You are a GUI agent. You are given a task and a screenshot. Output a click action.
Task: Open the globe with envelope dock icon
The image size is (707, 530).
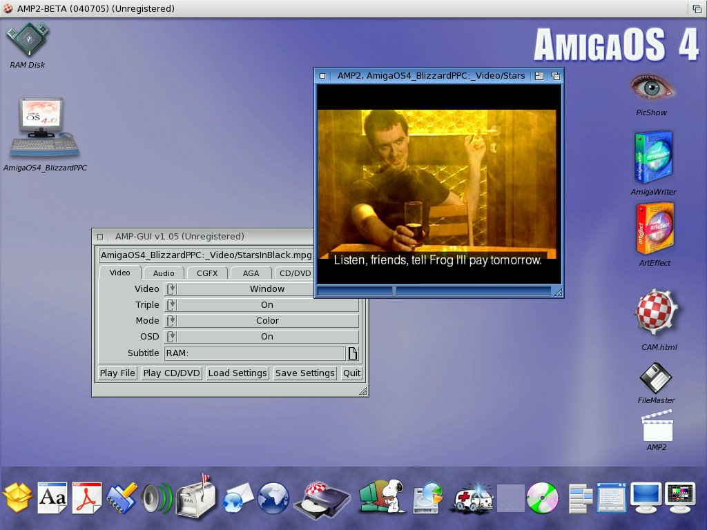238,498
